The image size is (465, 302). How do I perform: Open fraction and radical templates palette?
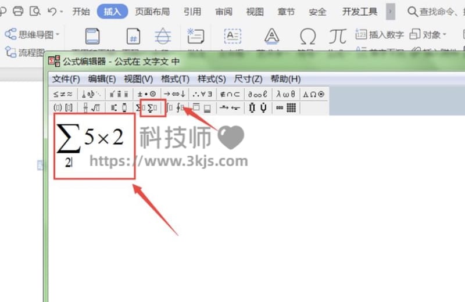tap(91, 108)
